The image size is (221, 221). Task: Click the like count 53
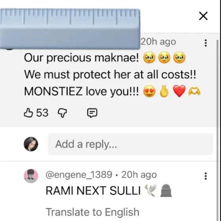click(x=42, y=113)
